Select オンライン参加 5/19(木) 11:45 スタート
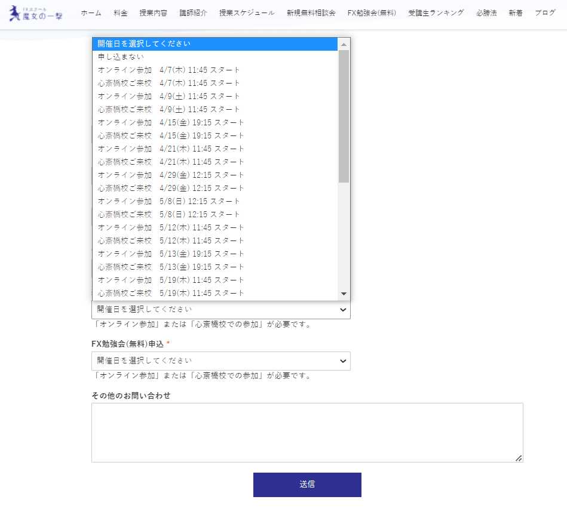Image resolution: width=567 pixels, height=515 pixels. (x=215, y=280)
